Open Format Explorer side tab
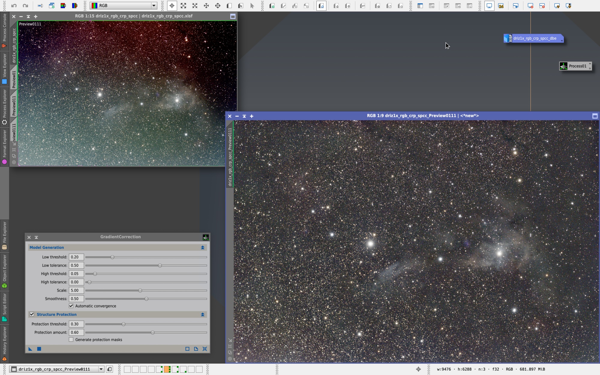Image resolution: width=600 pixels, height=375 pixels. (x=4, y=147)
